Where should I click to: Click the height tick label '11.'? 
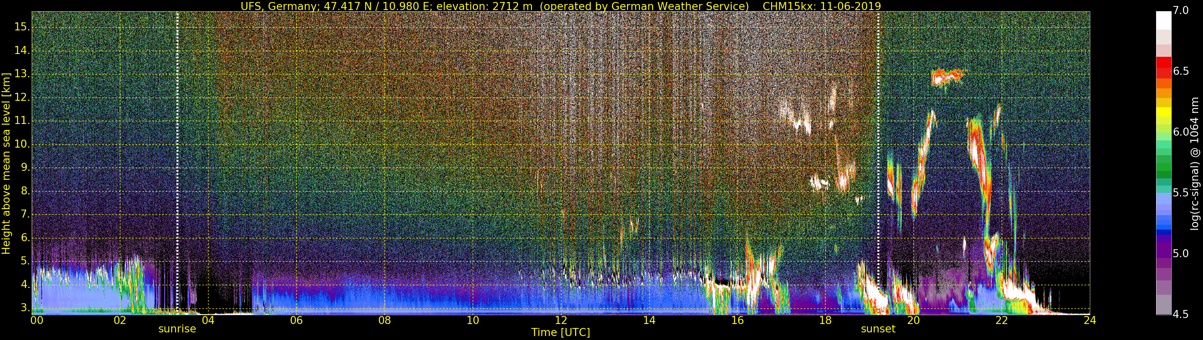(x=22, y=121)
